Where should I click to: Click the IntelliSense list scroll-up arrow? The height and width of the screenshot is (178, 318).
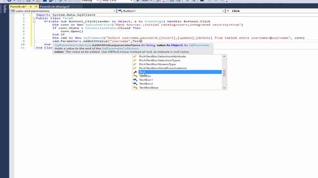(224, 56)
